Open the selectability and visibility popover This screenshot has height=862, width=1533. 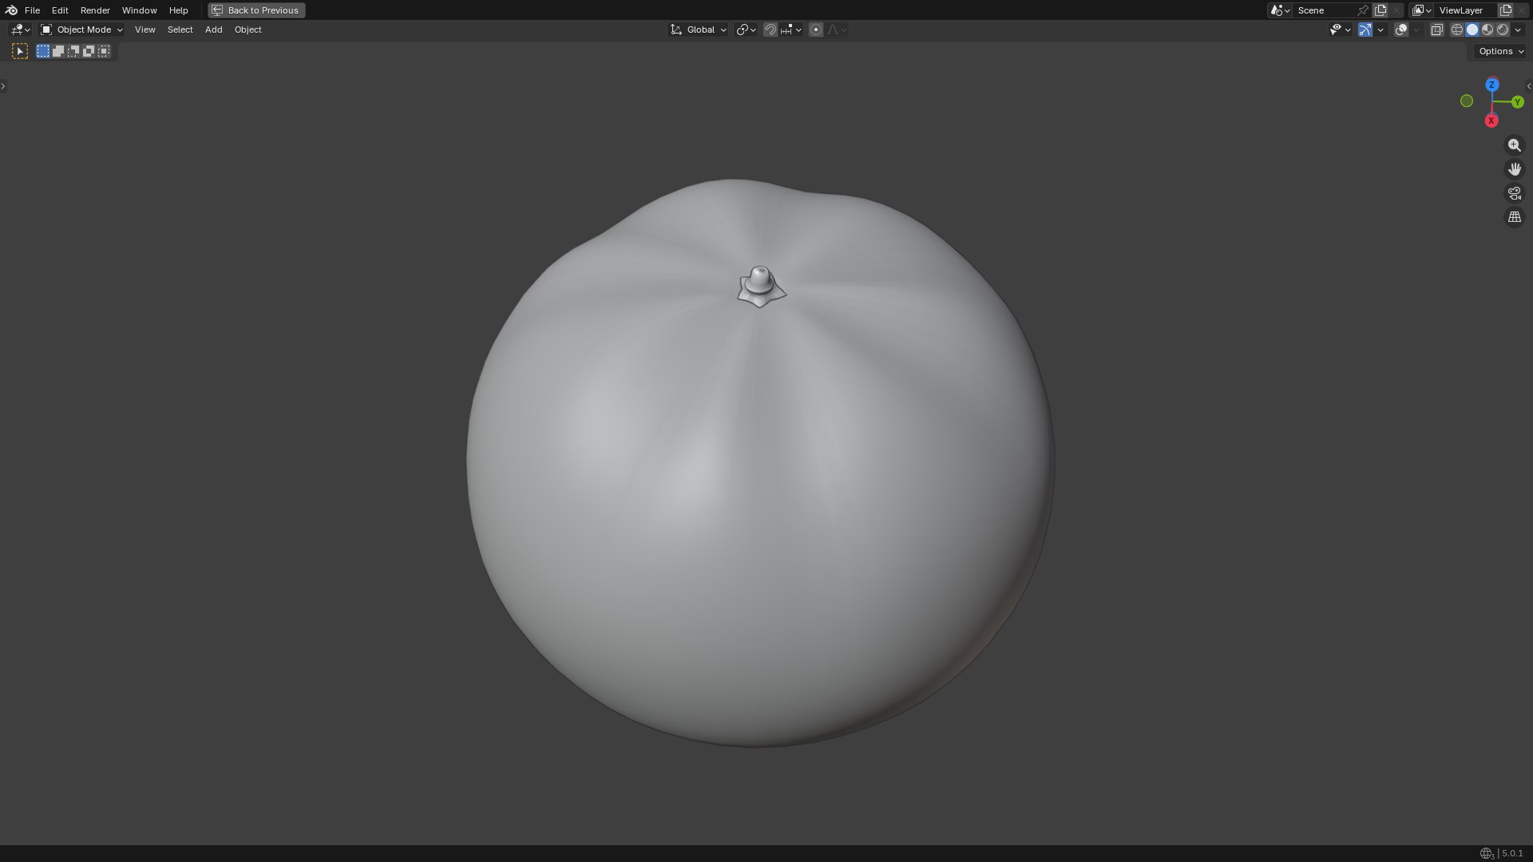(1340, 30)
